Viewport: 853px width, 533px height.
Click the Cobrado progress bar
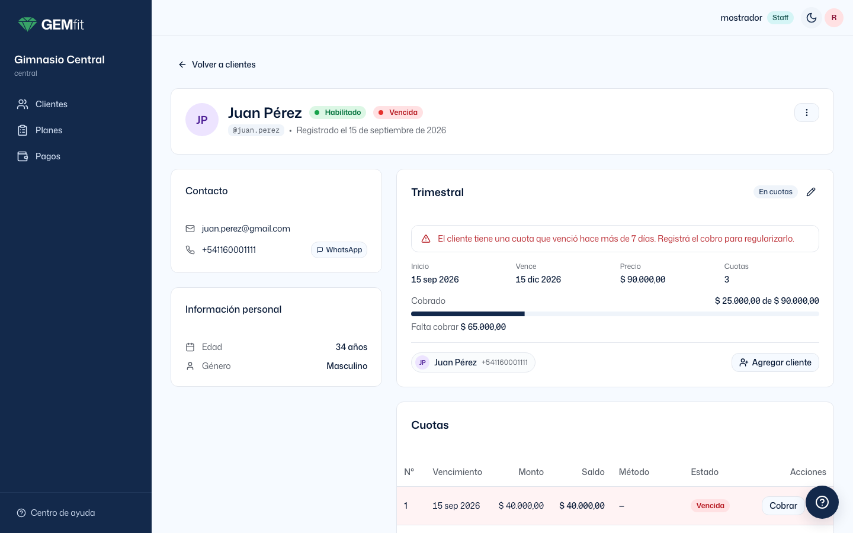click(x=615, y=314)
